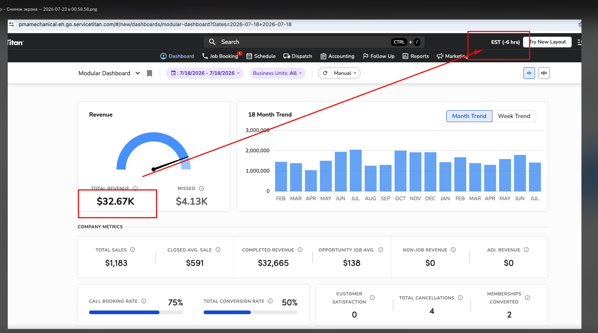The height and width of the screenshot is (333, 598).
Task: Click the first JUL bar in trend chart
Action: pos(356,170)
